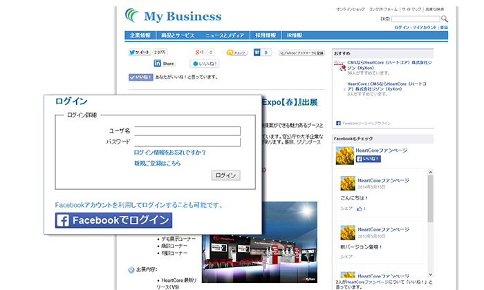This screenshot has height=290, width=484.
Task: Click the My Business logo
Action: tap(173, 16)
